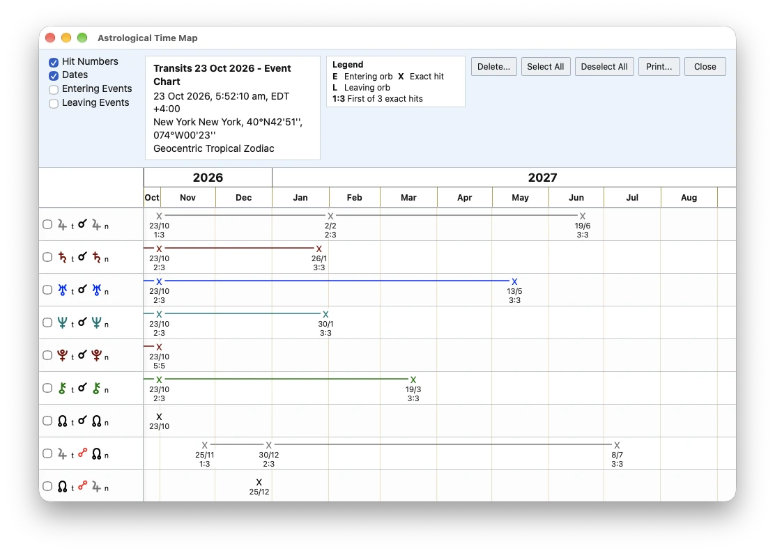Click the Uranus exact hit marker dated 13/5
775x553 pixels.
514,281
